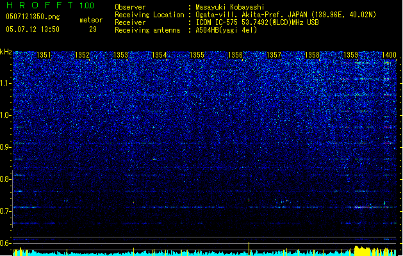The height and width of the screenshot is (256, 403).
Task: Click the 1357 time marker
Action: tap(274, 55)
